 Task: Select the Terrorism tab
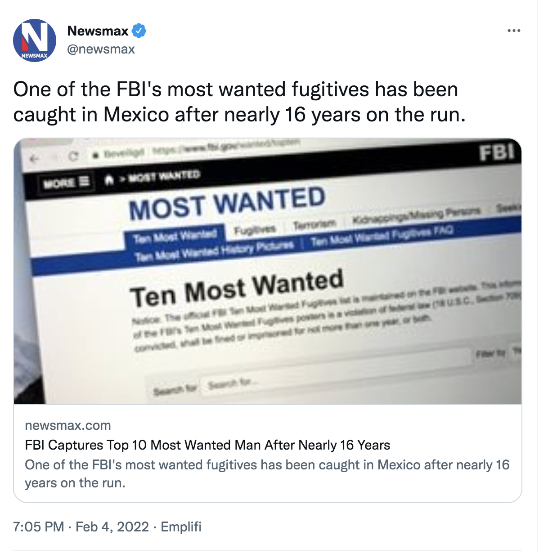tap(314, 223)
